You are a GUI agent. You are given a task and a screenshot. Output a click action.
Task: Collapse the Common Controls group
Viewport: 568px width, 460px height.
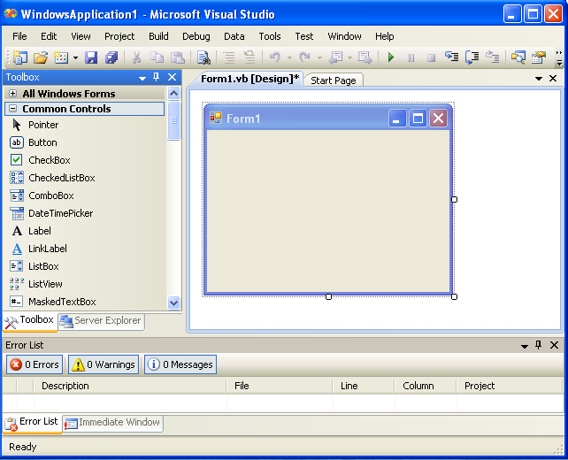click(x=12, y=109)
